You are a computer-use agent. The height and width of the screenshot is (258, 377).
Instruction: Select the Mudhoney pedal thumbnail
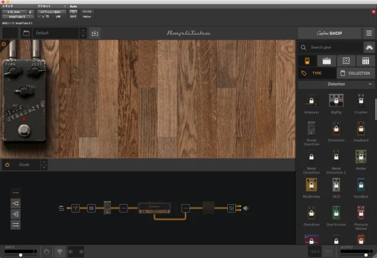point(311,184)
